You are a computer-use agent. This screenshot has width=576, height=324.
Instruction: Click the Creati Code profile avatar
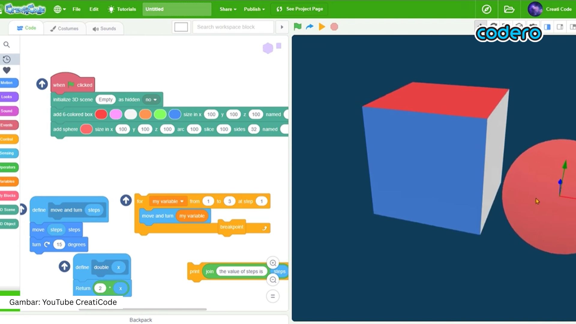[x=535, y=9]
